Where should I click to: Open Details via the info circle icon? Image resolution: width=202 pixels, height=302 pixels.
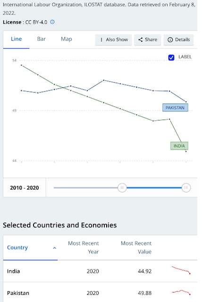[x=170, y=40]
